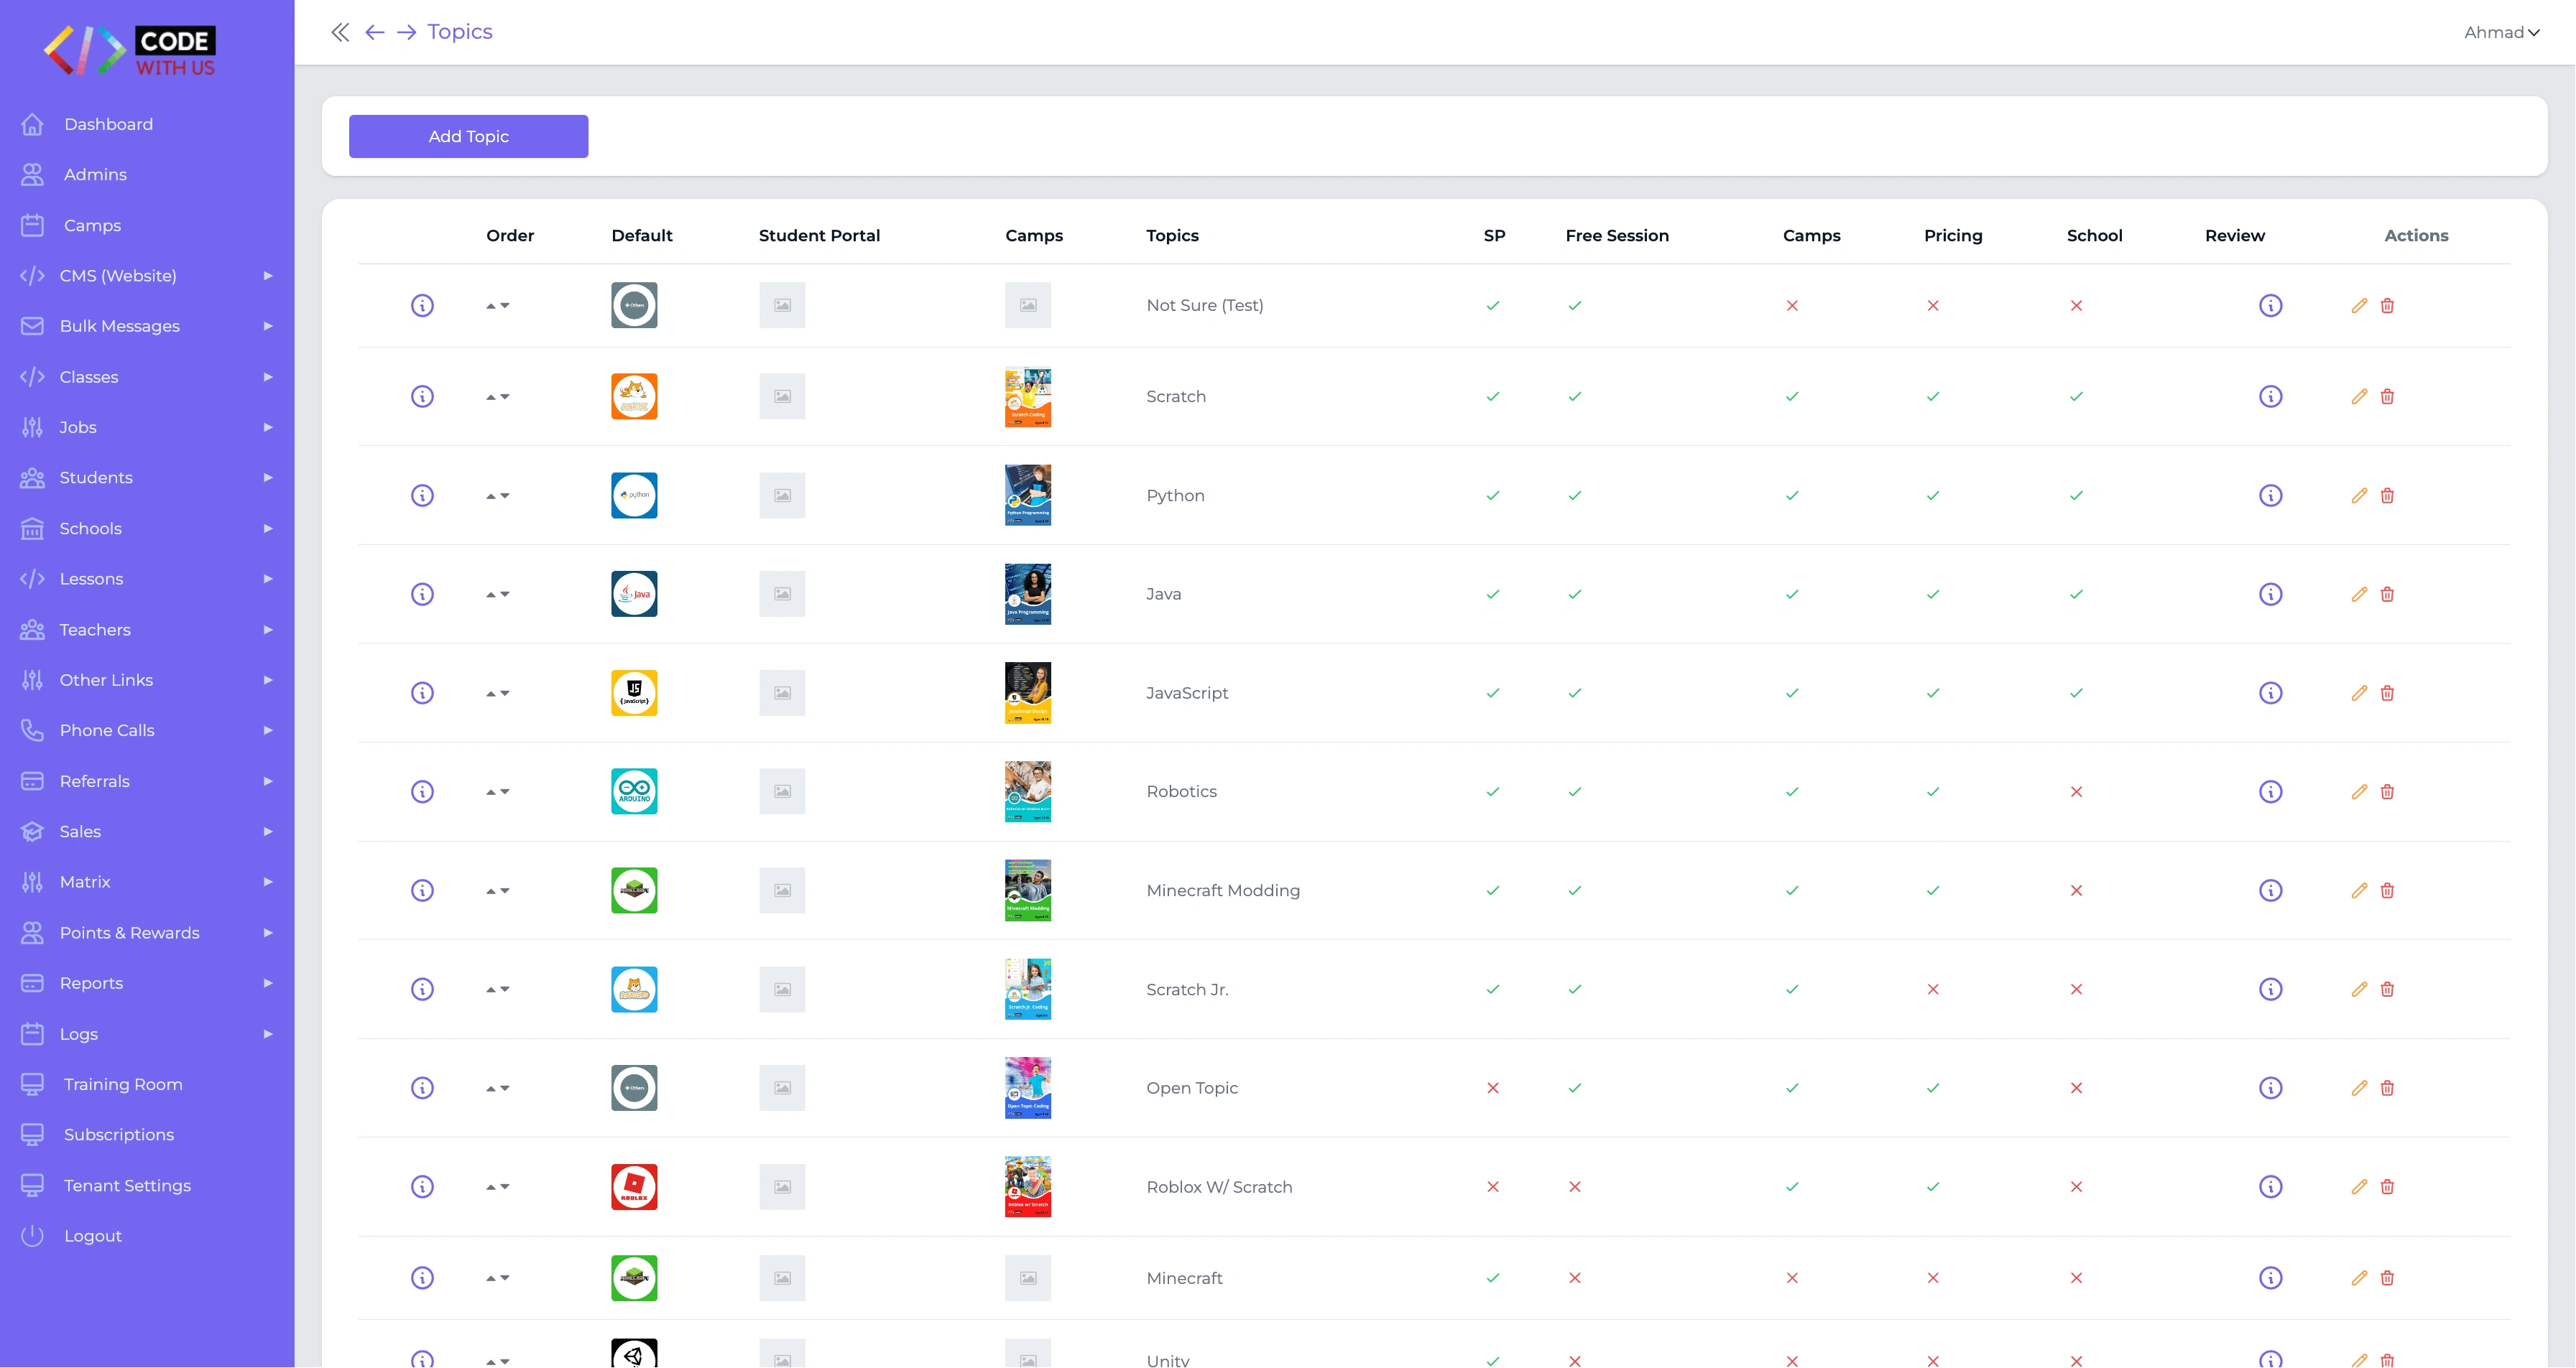Image resolution: width=2576 pixels, height=1368 pixels.
Task: Click the edit pencil for JavaScript
Action: point(2359,694)
